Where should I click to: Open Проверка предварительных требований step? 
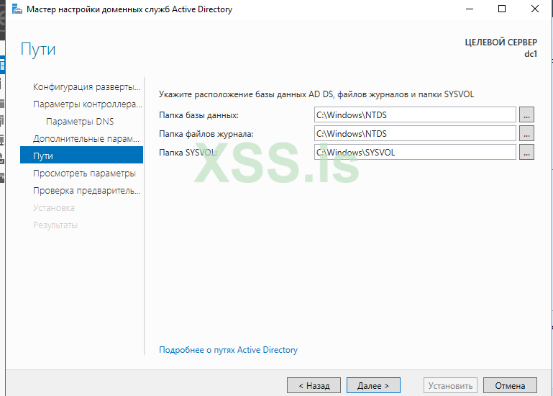coord(86,191)
